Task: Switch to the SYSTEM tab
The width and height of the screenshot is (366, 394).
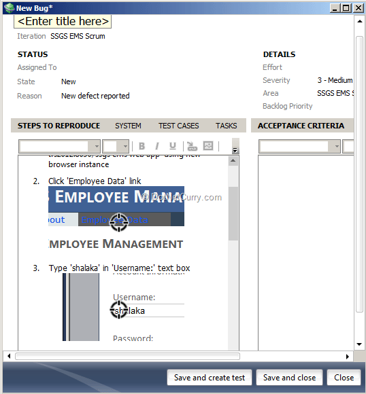Action: pos(128,126)
